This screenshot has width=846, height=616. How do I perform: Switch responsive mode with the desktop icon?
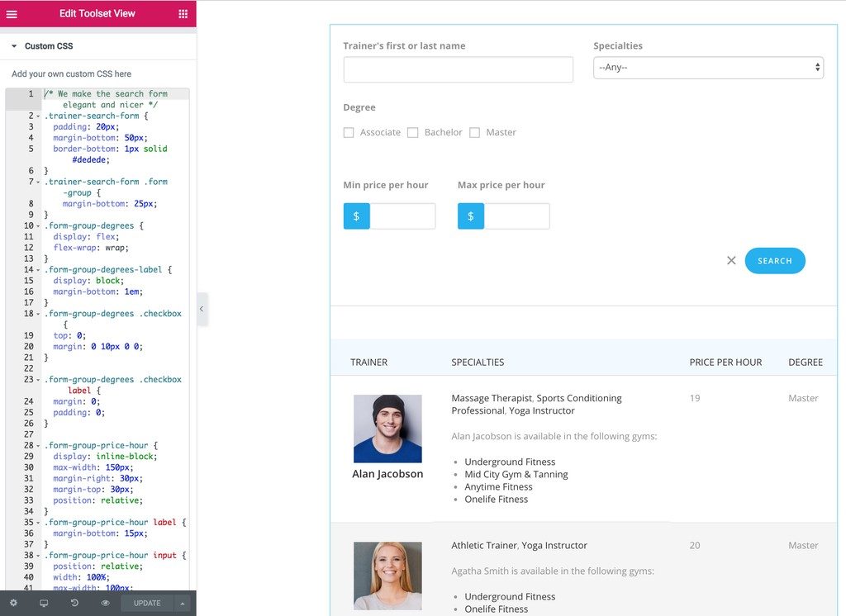44,604
